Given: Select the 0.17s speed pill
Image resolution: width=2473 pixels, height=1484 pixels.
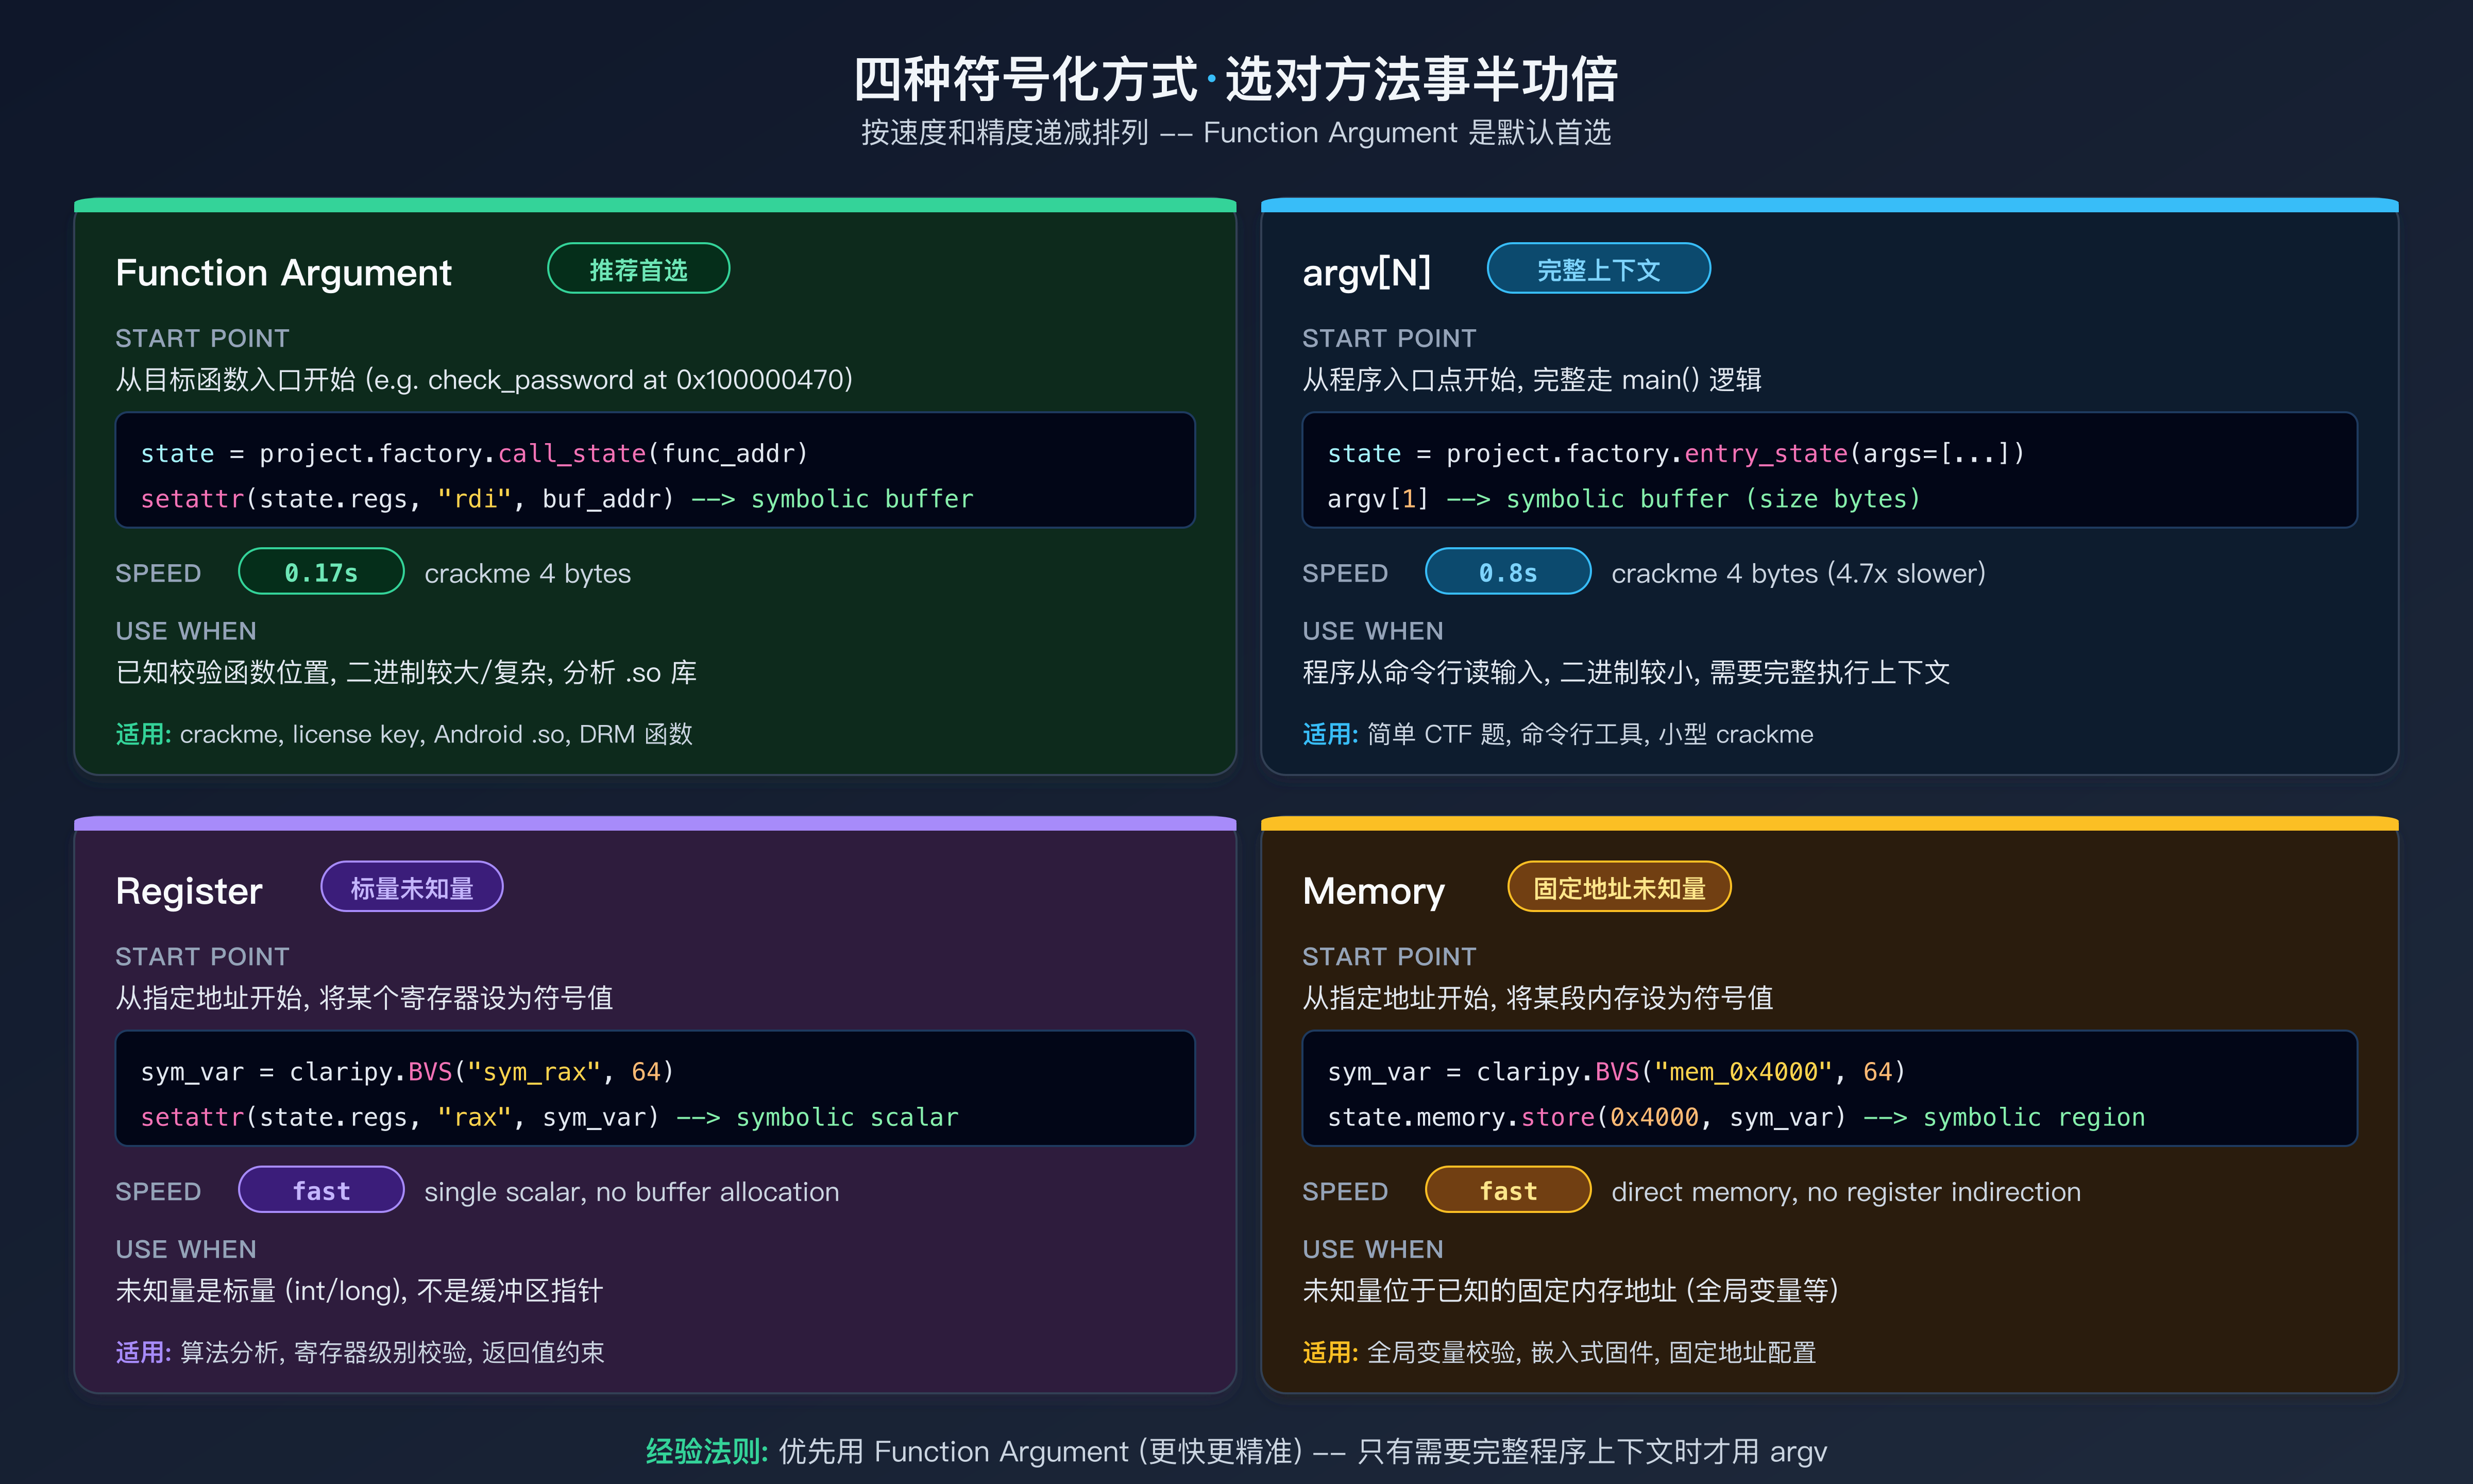Looking at the screenshot, I should (x=321, y=572).
